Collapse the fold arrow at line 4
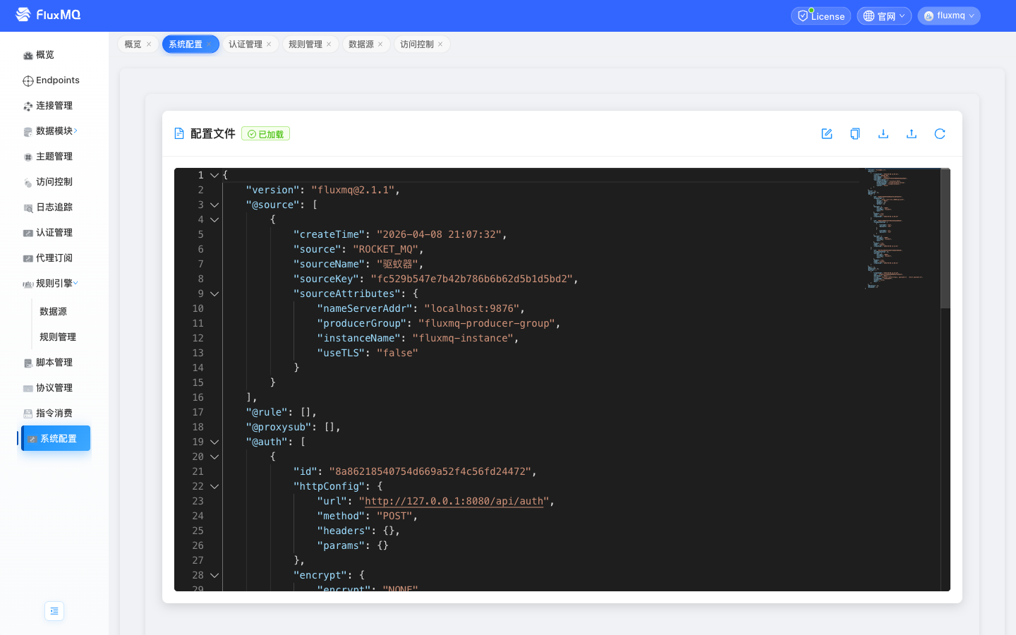 click(214, 219)
